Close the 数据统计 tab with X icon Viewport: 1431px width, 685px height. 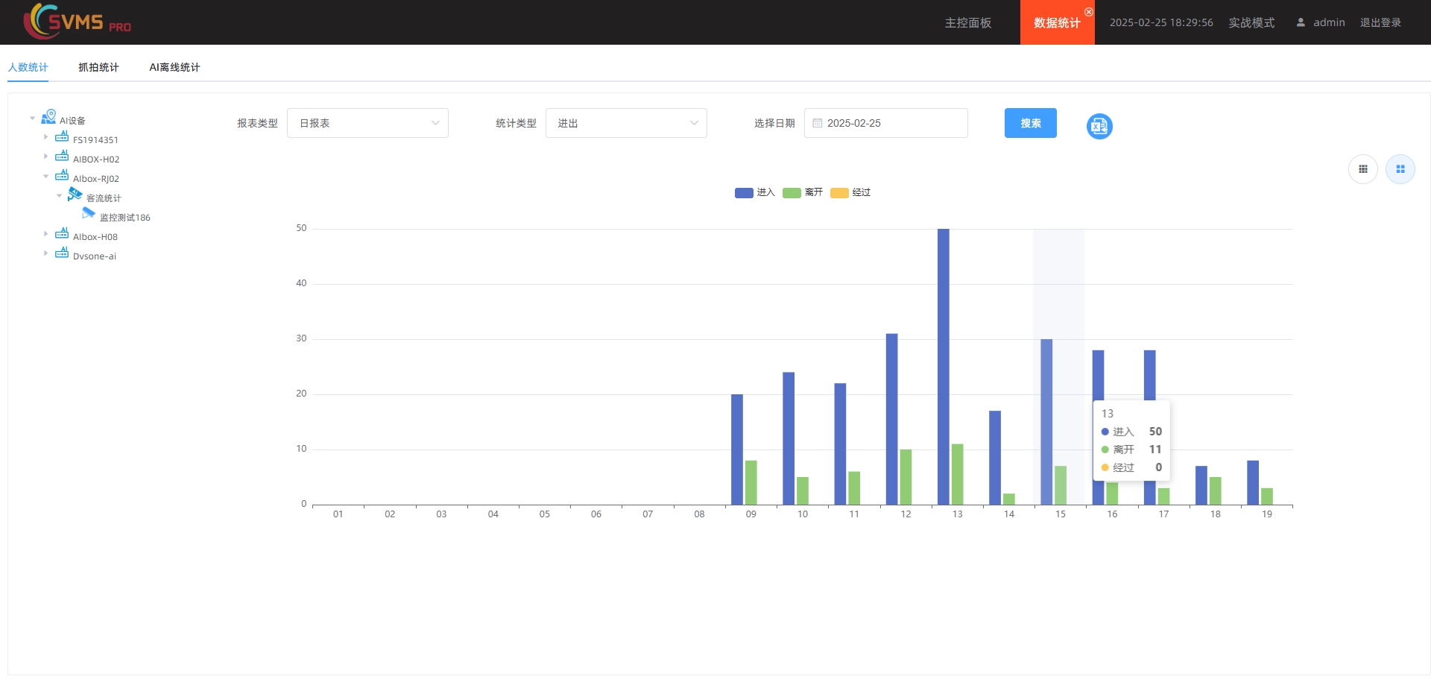[x=1088, y=12]
